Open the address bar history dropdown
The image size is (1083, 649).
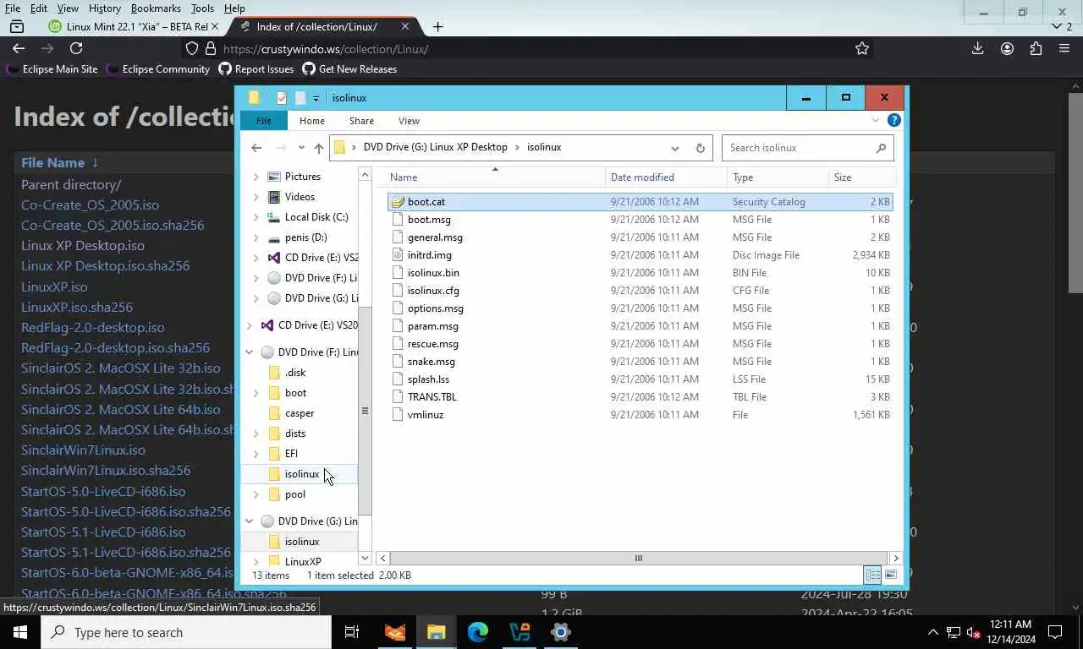pos(674,148)
